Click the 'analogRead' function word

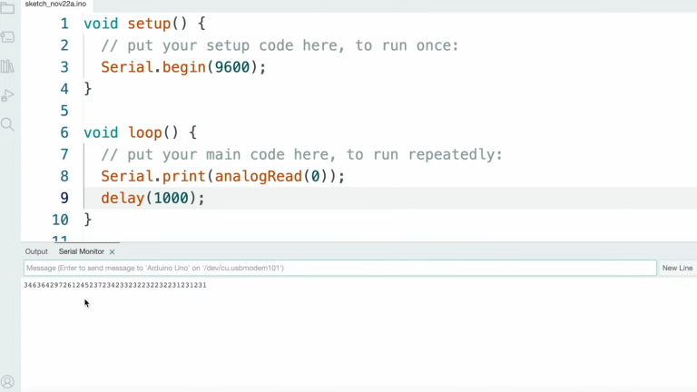point(259,176)
